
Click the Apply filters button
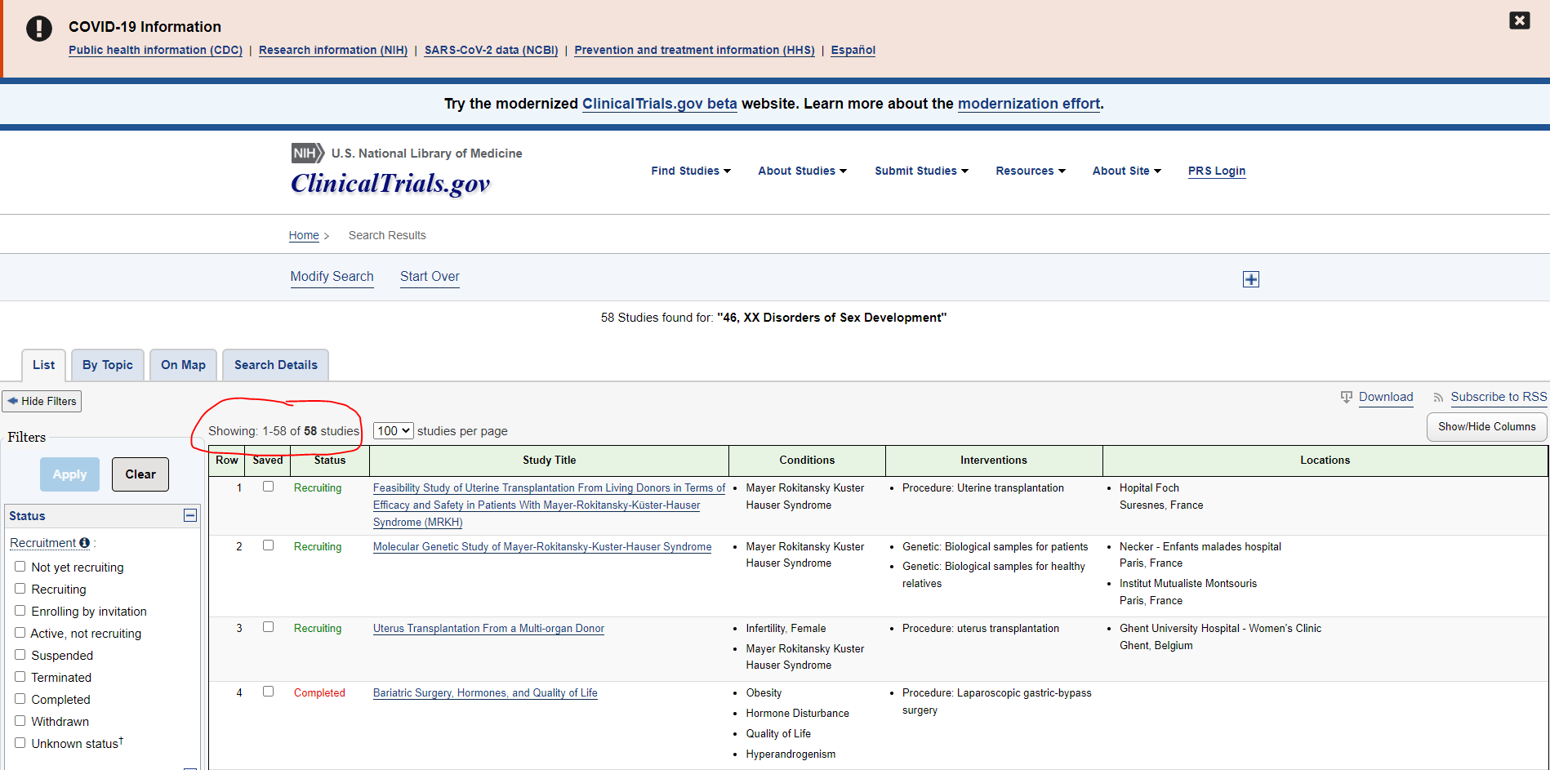[69, 474]
